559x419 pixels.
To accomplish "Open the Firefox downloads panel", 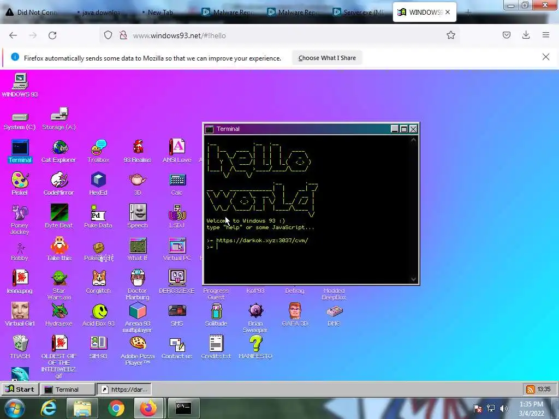I will [x=526, y=35].
